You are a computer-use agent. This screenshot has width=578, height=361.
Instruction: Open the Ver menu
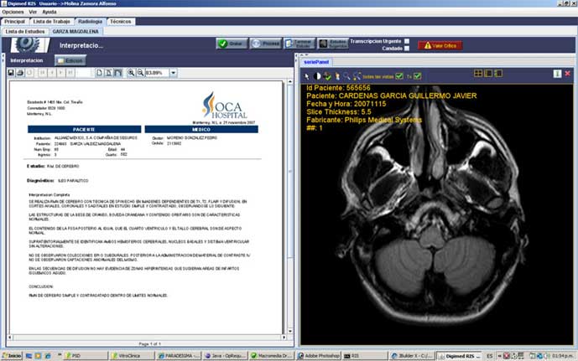(x=32, y=12)
